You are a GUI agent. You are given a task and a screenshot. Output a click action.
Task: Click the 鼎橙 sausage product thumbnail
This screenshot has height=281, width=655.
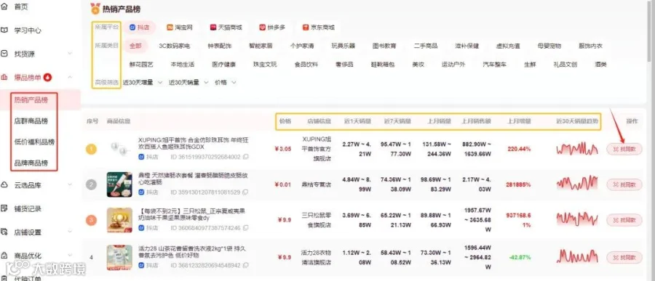click(x=119, y=184)
